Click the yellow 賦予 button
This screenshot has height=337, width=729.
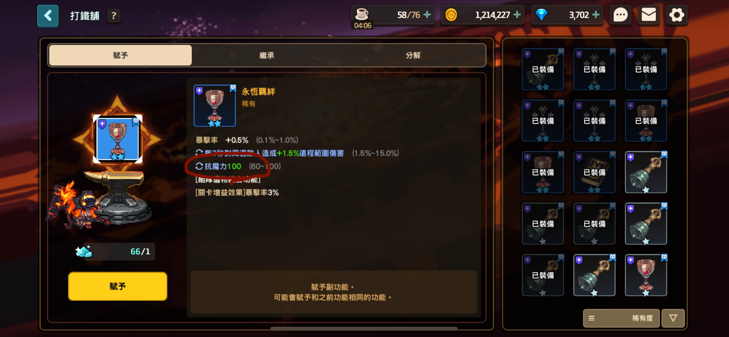click(117, 286)
